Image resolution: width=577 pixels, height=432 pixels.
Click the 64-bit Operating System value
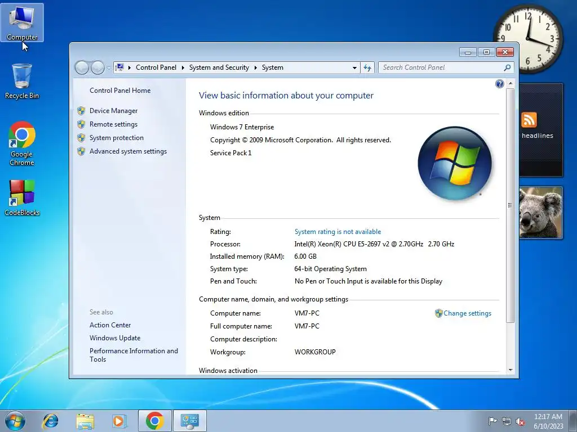click(330, 269)
